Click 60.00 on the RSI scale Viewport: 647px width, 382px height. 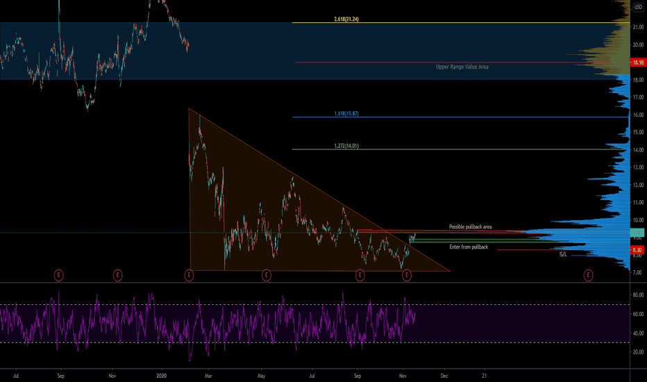coord(639,314)
